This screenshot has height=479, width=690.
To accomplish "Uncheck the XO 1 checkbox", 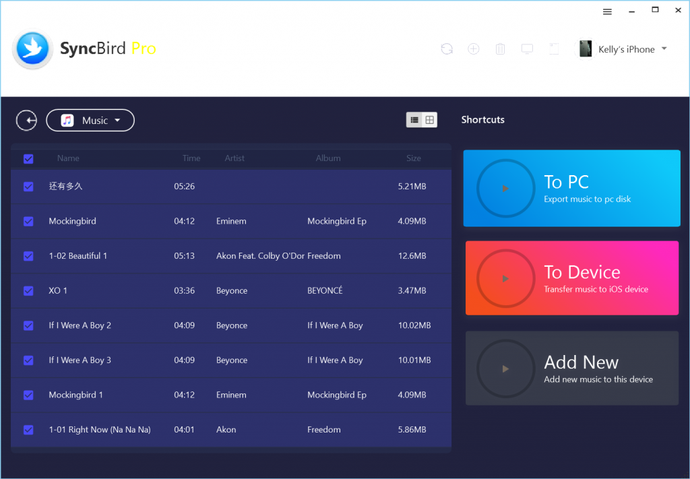I will tap(28, 291).
